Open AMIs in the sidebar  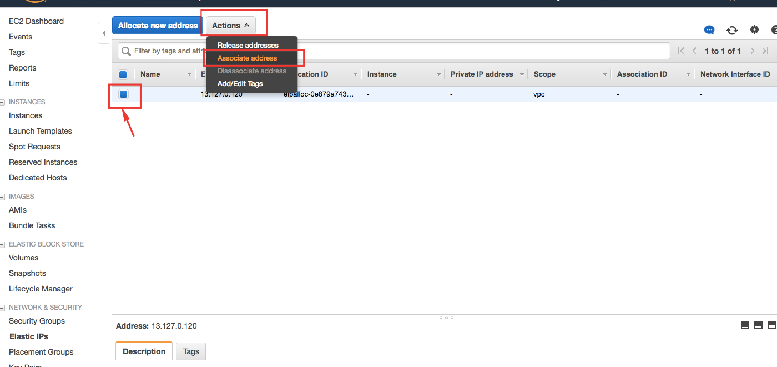click(18, 210)
